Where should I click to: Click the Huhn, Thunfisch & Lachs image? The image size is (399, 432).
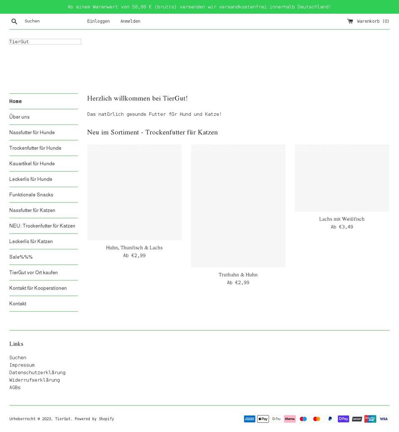click(134, 192)
